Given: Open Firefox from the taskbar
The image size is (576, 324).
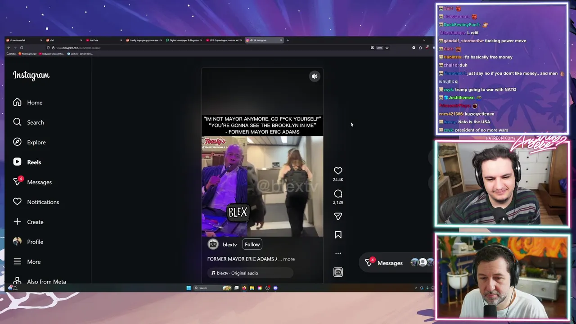Looking at the screenshot, I should [244, 288].
